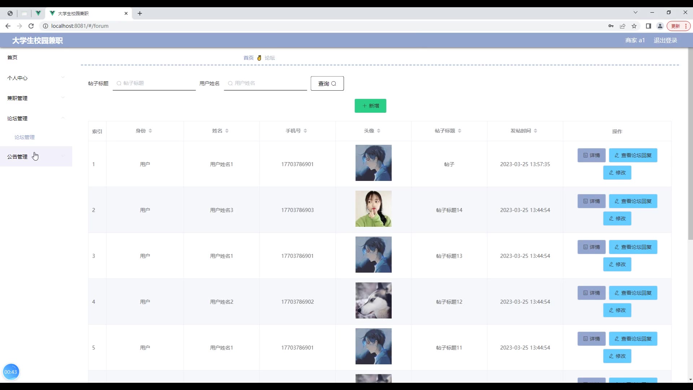
Task: Click the husky avatar thumbnail in row 4
Action: click(x=373, y=300)
